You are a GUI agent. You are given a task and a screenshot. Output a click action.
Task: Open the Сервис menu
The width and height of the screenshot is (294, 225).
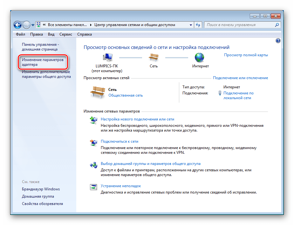pyautogui.click(x=65, y=34)
